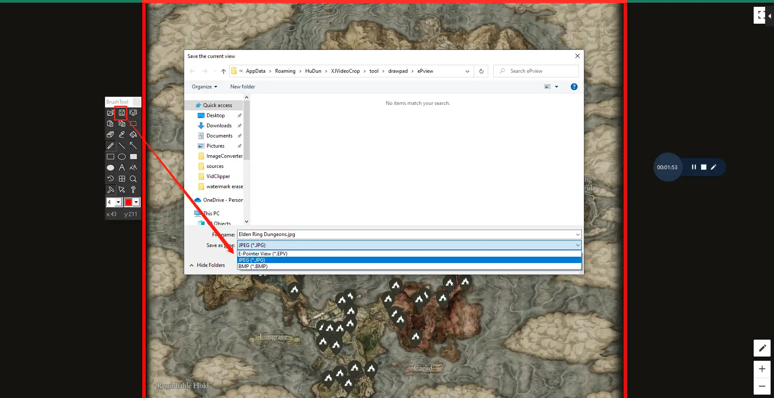
Task: Click the drawpad segment in address path
Action: click(398, 71)
